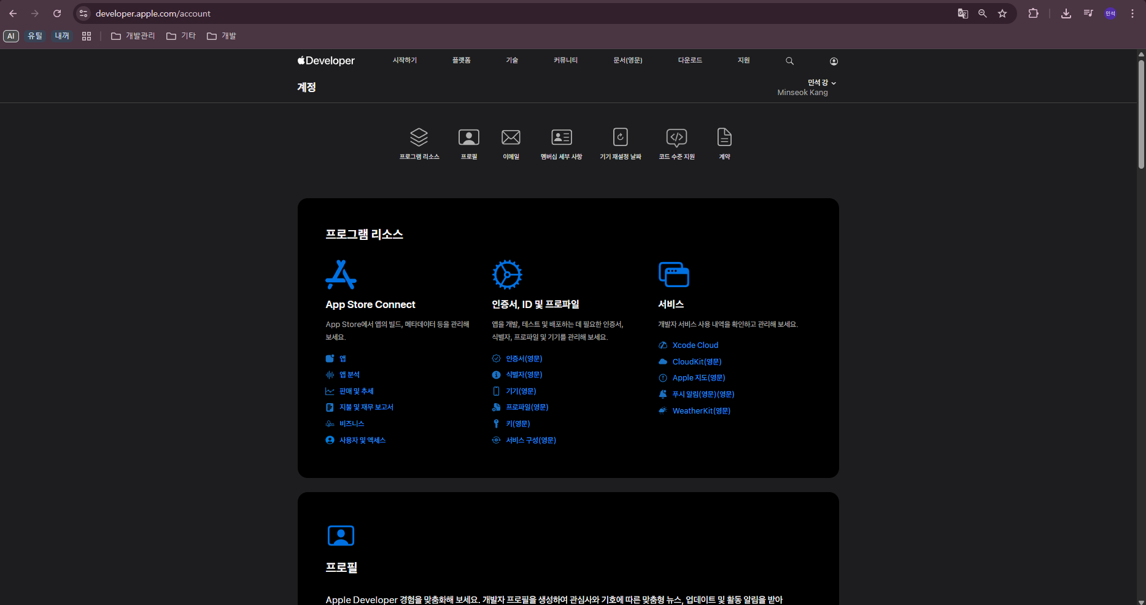Open the Xcode Cloud link

tap(695, 345)
